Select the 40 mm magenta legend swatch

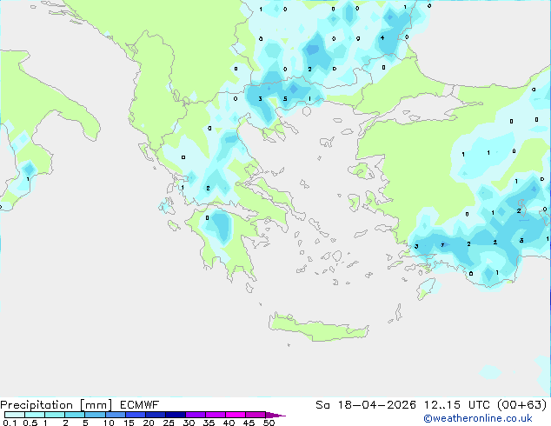236,415
